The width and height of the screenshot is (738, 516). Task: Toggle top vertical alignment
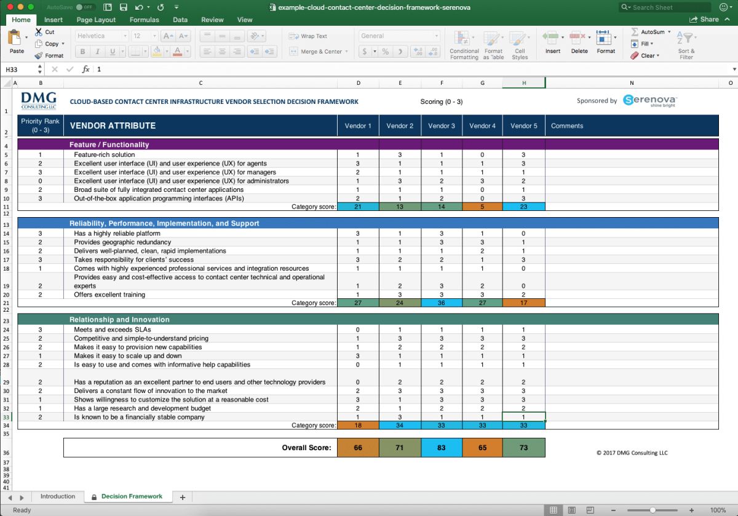(207, 36)
